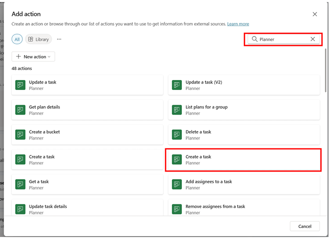Click the Planner icon on Remove assignees from a task
Image resolution: width=330 pixels, height=238 pixels.
click(x=177, y=209)
